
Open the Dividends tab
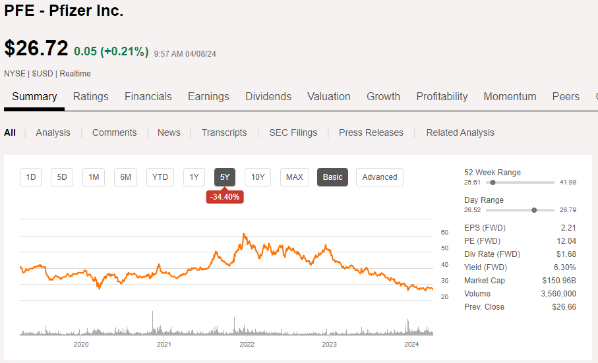coord(268,97)
